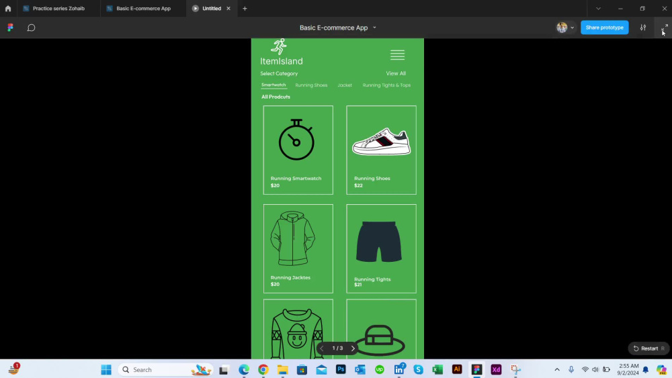
Task: Select Running Shoes category
Action: (311, 85)
